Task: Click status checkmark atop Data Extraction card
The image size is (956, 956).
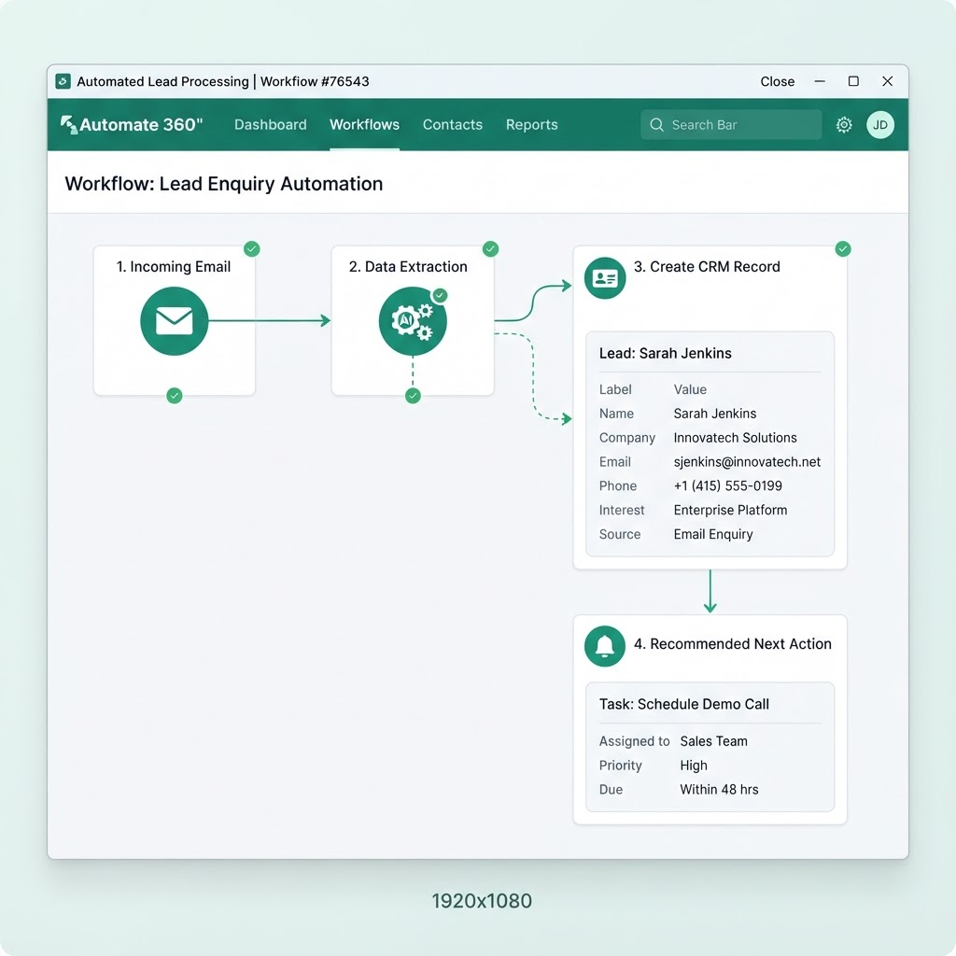Action: (x=490, y=248)
